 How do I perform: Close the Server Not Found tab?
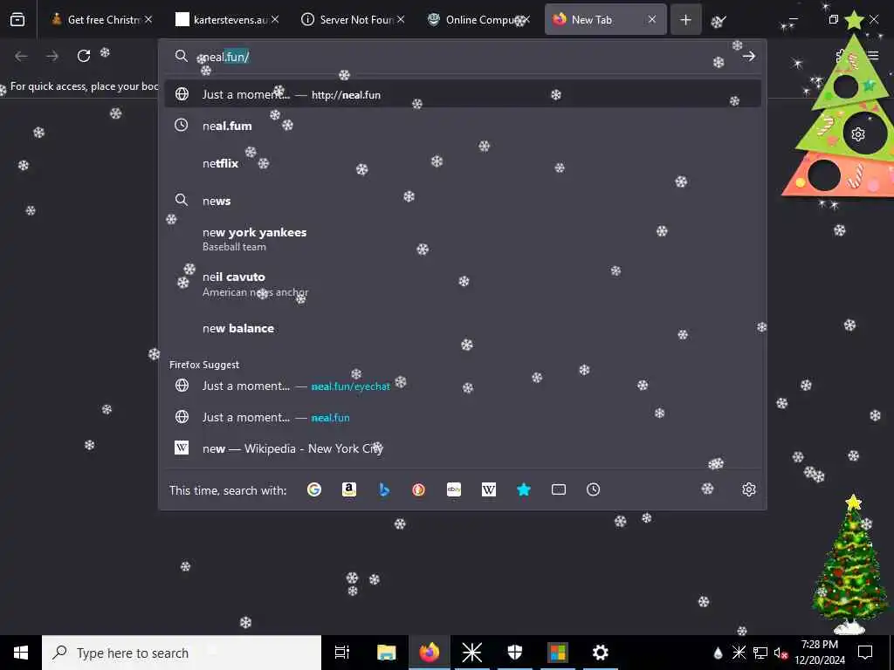[x=401, y=19]
